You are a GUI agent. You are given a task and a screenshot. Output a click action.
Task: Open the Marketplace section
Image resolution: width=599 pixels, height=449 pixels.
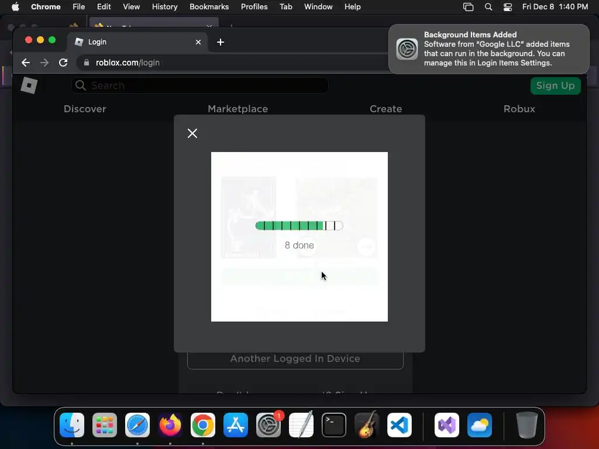coord(237,109)
